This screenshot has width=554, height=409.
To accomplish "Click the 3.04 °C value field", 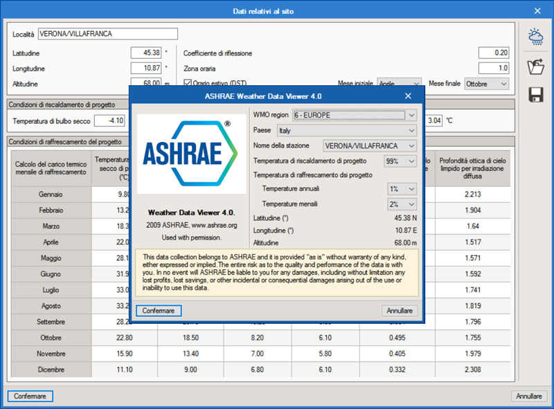I will coord(434,121).
